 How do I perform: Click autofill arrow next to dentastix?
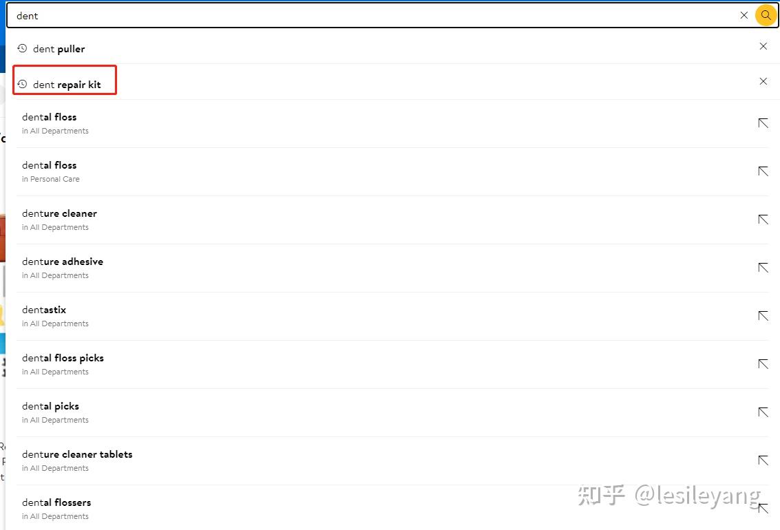tap(763, 316)
